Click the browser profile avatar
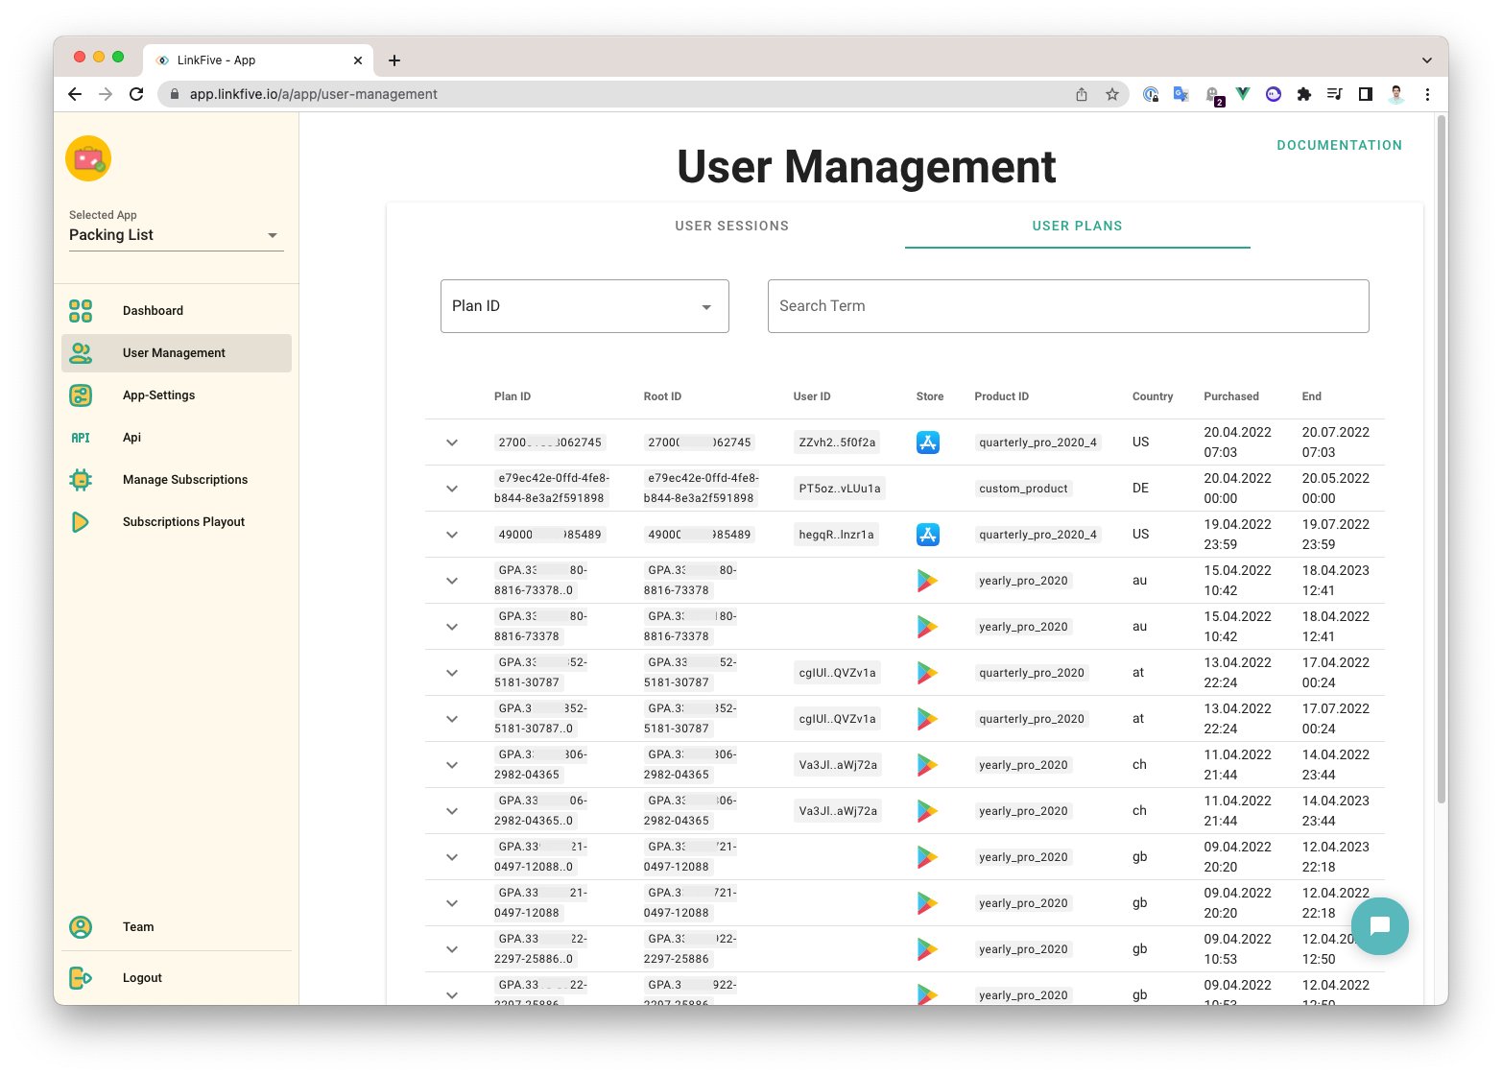 pos(1396,94)
